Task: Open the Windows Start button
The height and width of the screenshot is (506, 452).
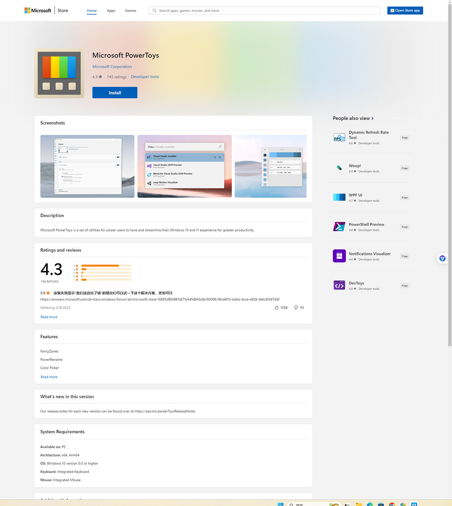Action: point(280,504)
